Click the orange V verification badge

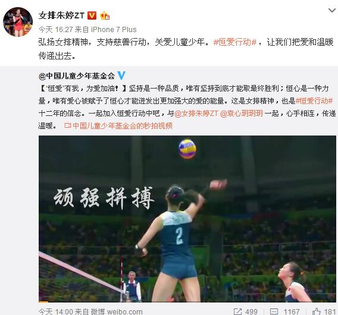tap(92, 15)
